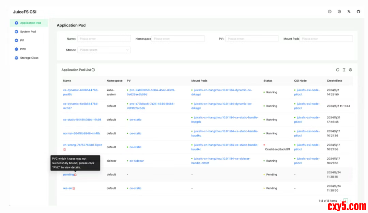Image resolution: width=368 pixels, height=213 pixels.
Task: Refresh the Application Pod List
Action: tap(338, 70)
